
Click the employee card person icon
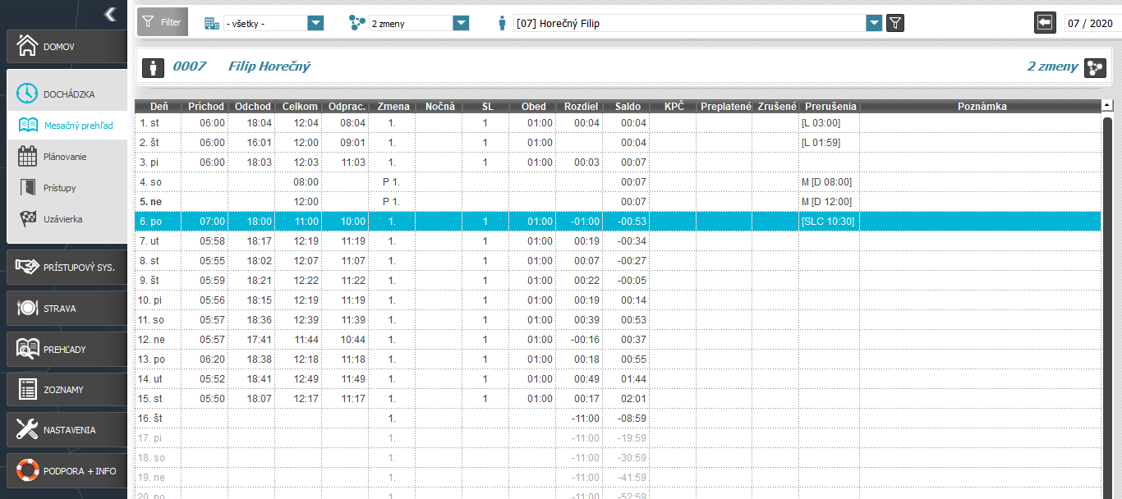point(154,67)
